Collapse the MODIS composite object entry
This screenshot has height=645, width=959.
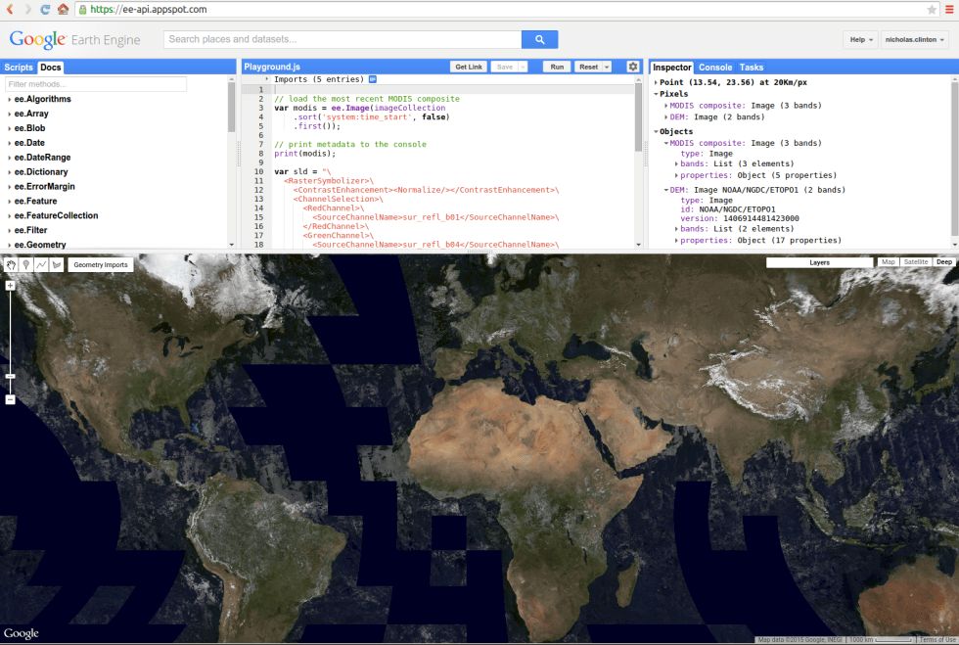664,142
